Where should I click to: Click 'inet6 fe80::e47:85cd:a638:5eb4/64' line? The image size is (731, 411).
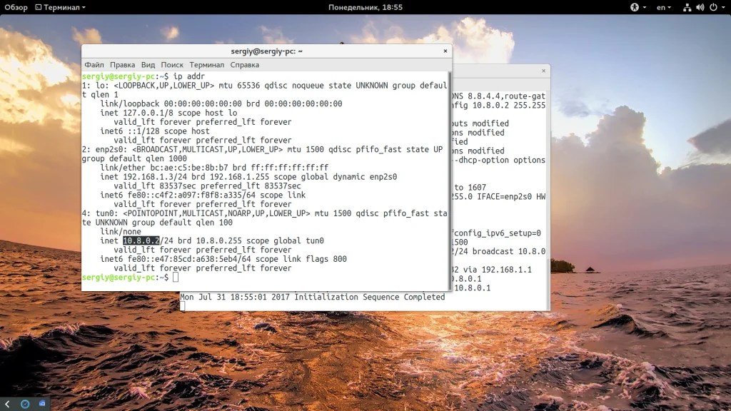(x=223, y=259)
